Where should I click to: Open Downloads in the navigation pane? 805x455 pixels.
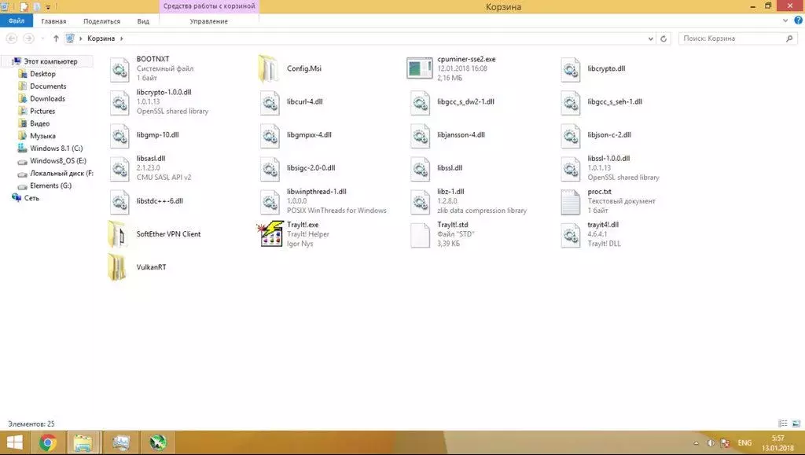47,98
